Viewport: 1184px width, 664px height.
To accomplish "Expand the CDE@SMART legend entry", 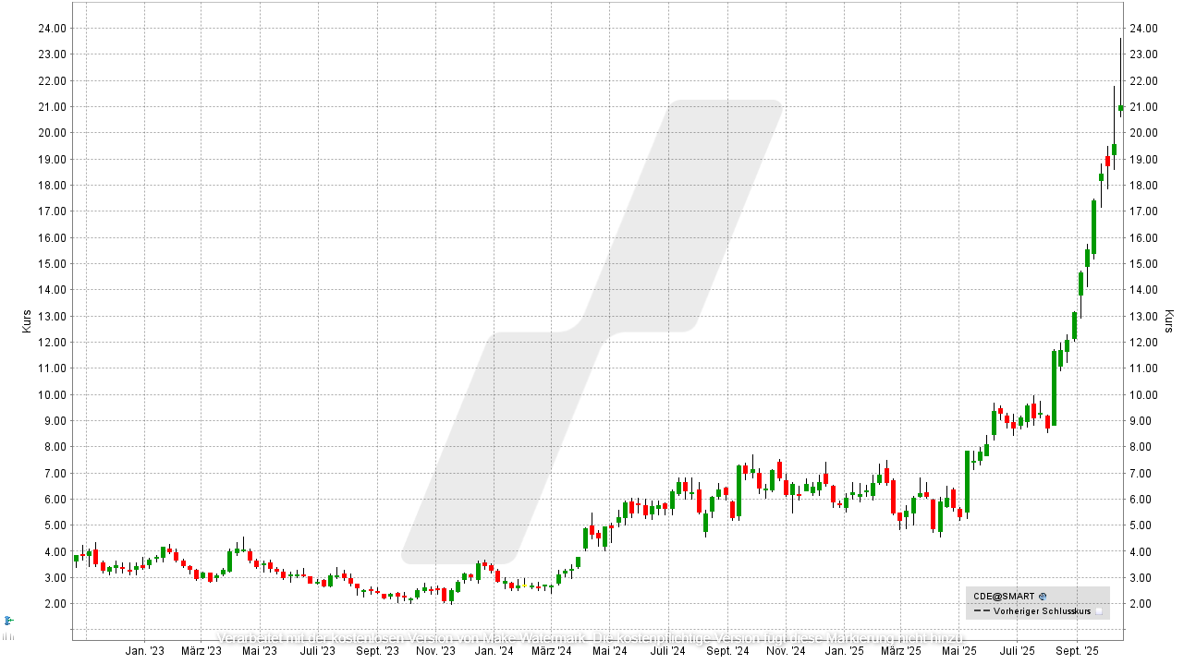I will 1002,597.
